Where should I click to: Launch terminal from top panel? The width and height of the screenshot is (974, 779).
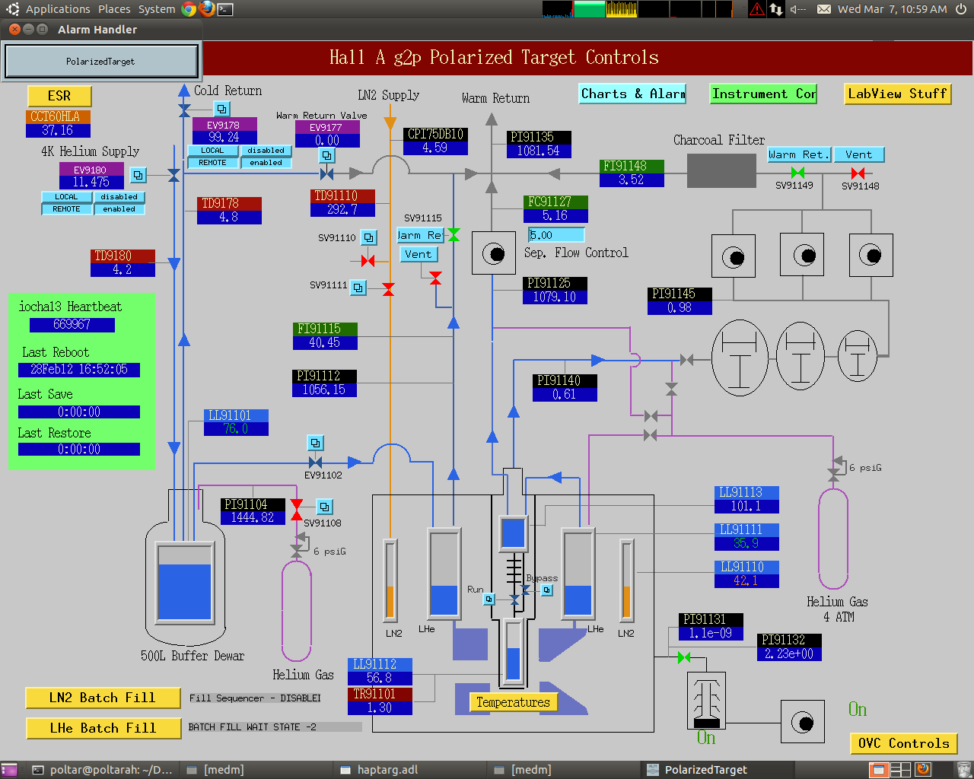[x=225, y=9]
